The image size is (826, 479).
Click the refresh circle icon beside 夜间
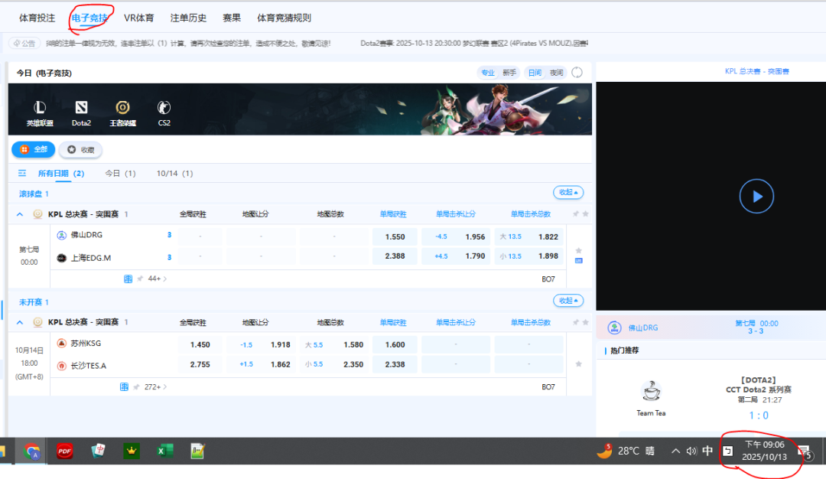577,73
